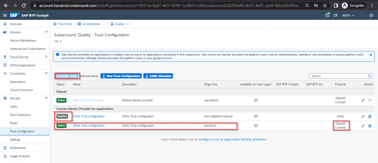Open the help question mark icon
Viewport: 378px width, 163px height.
click(371, 15)
